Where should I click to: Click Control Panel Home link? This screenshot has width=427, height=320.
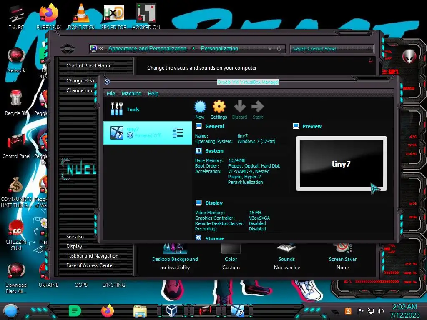pos(89,66)
